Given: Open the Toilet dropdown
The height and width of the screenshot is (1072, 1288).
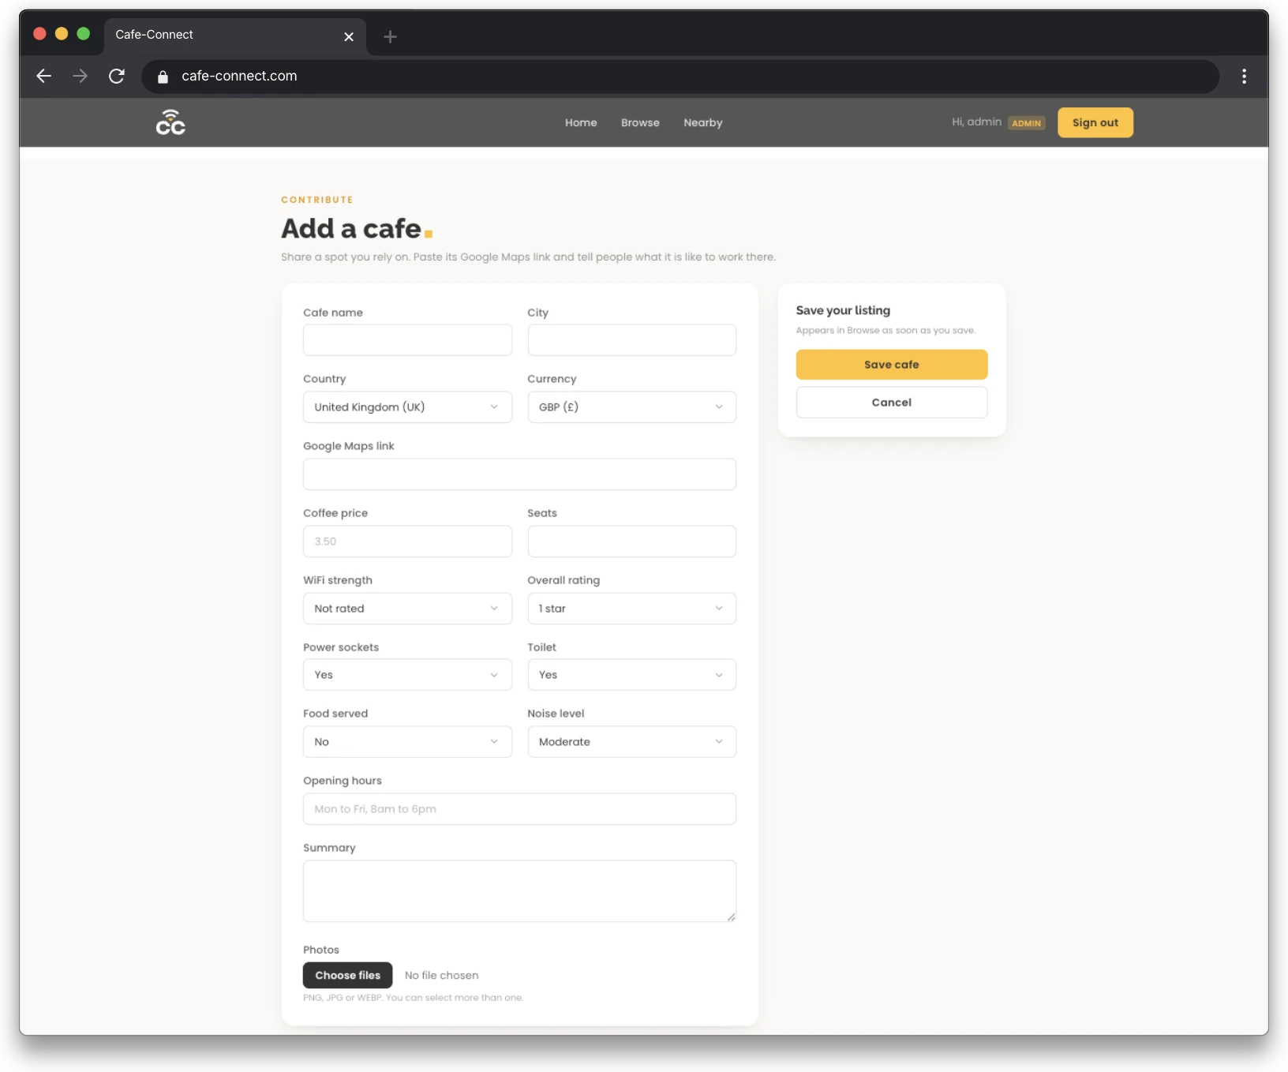Looking at the screenshot, I should point(631,675).
